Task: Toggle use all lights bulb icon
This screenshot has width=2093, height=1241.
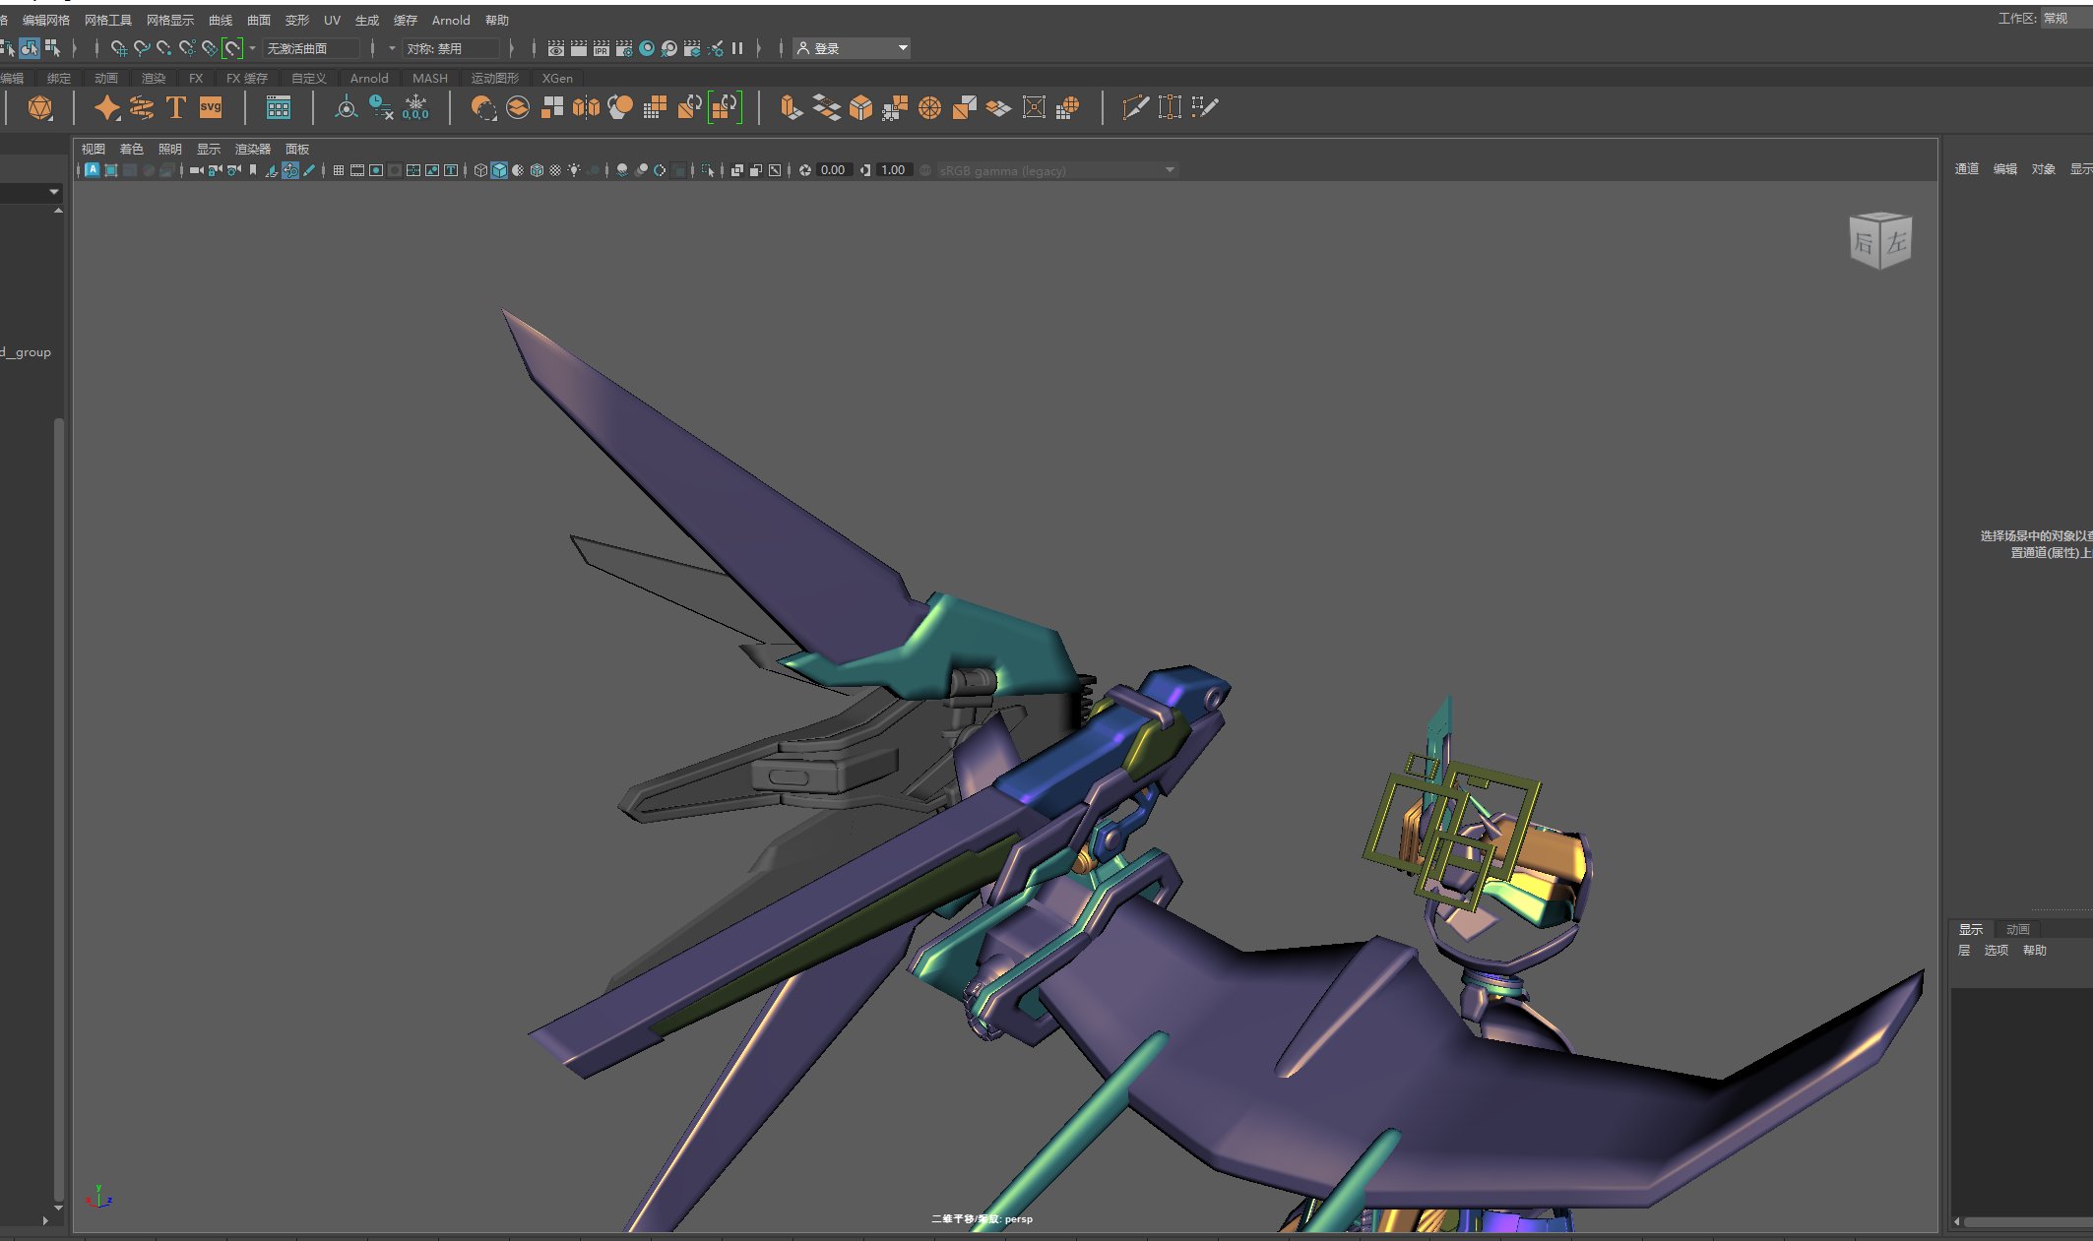Action: tap(574, 170)
